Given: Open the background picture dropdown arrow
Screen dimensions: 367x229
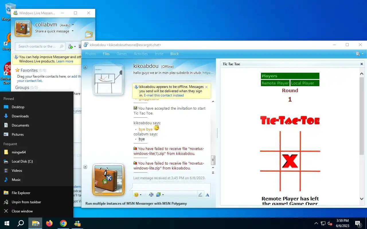Looking at the screenshot, I should click(x=163, y=195).
